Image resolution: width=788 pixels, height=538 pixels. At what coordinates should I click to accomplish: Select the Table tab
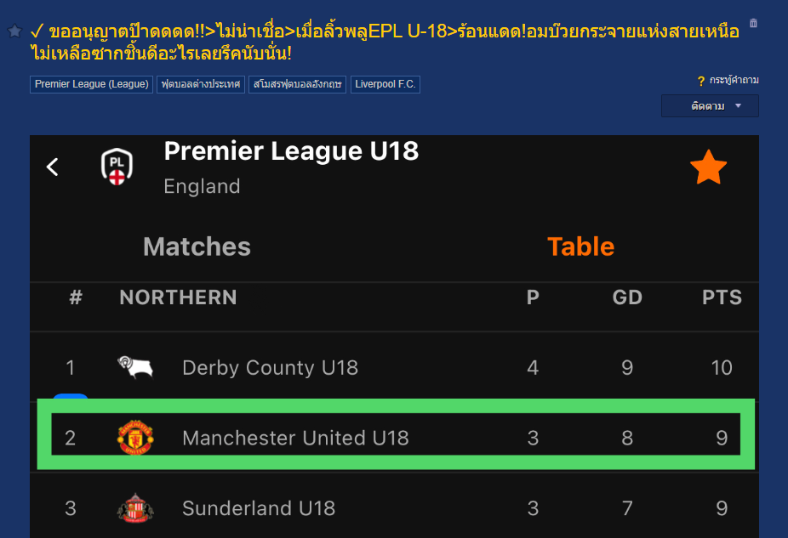pyautogui.click(x=580, y=246)
